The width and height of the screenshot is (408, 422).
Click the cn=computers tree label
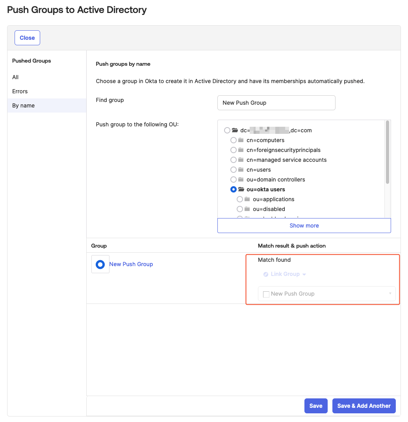(265, 140)
